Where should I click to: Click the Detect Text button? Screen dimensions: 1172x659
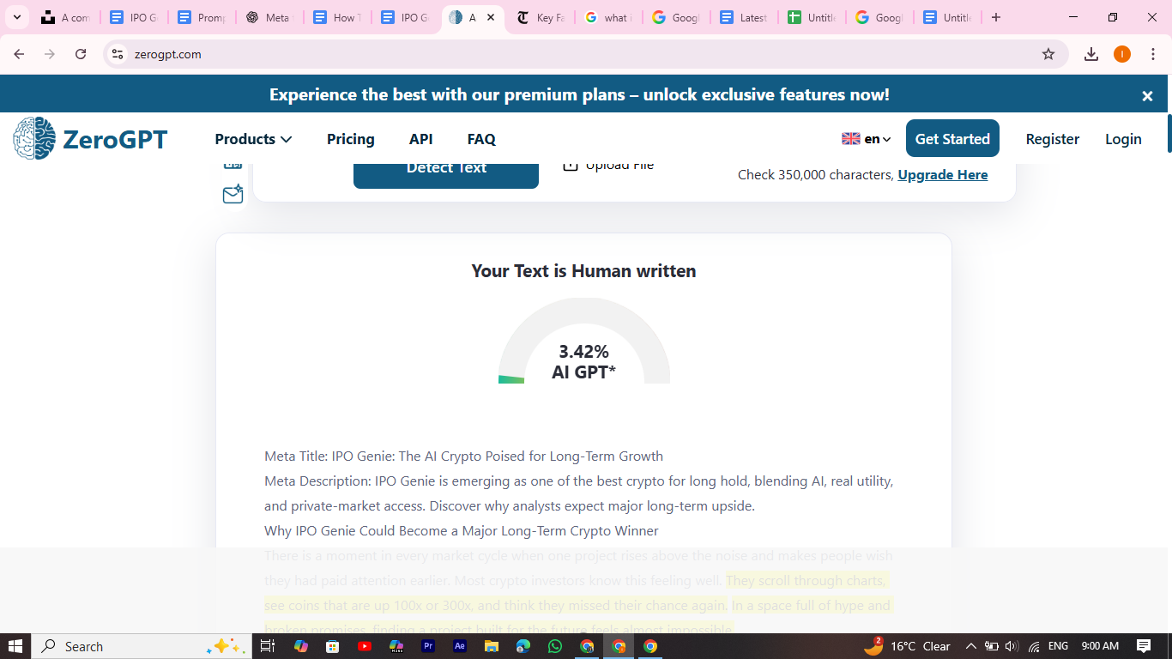[x=445, y=169]
